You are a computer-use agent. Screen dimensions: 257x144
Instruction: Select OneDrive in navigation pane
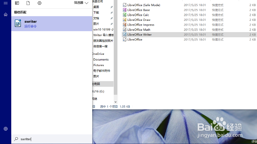98,54
